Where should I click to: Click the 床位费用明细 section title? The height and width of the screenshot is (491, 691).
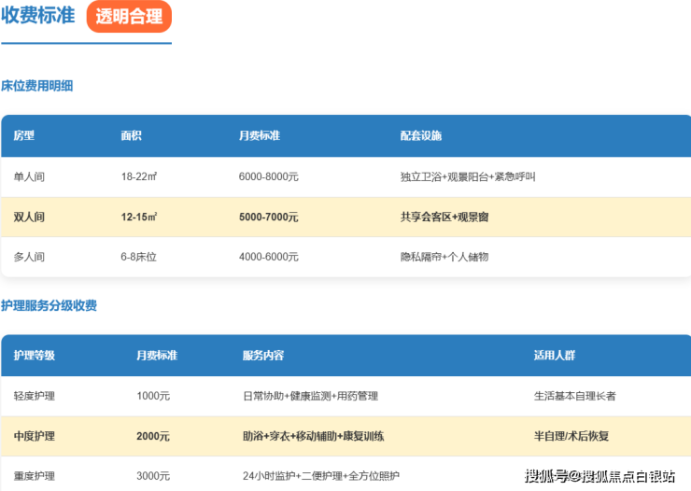[37, 86]
